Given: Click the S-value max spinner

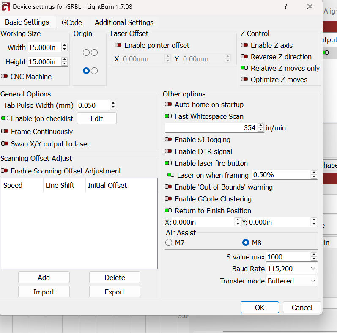Looking at the screenshot, I should pos(314,257).
